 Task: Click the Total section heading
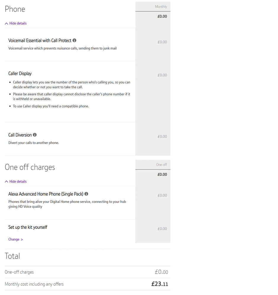(x=12, y=256)
